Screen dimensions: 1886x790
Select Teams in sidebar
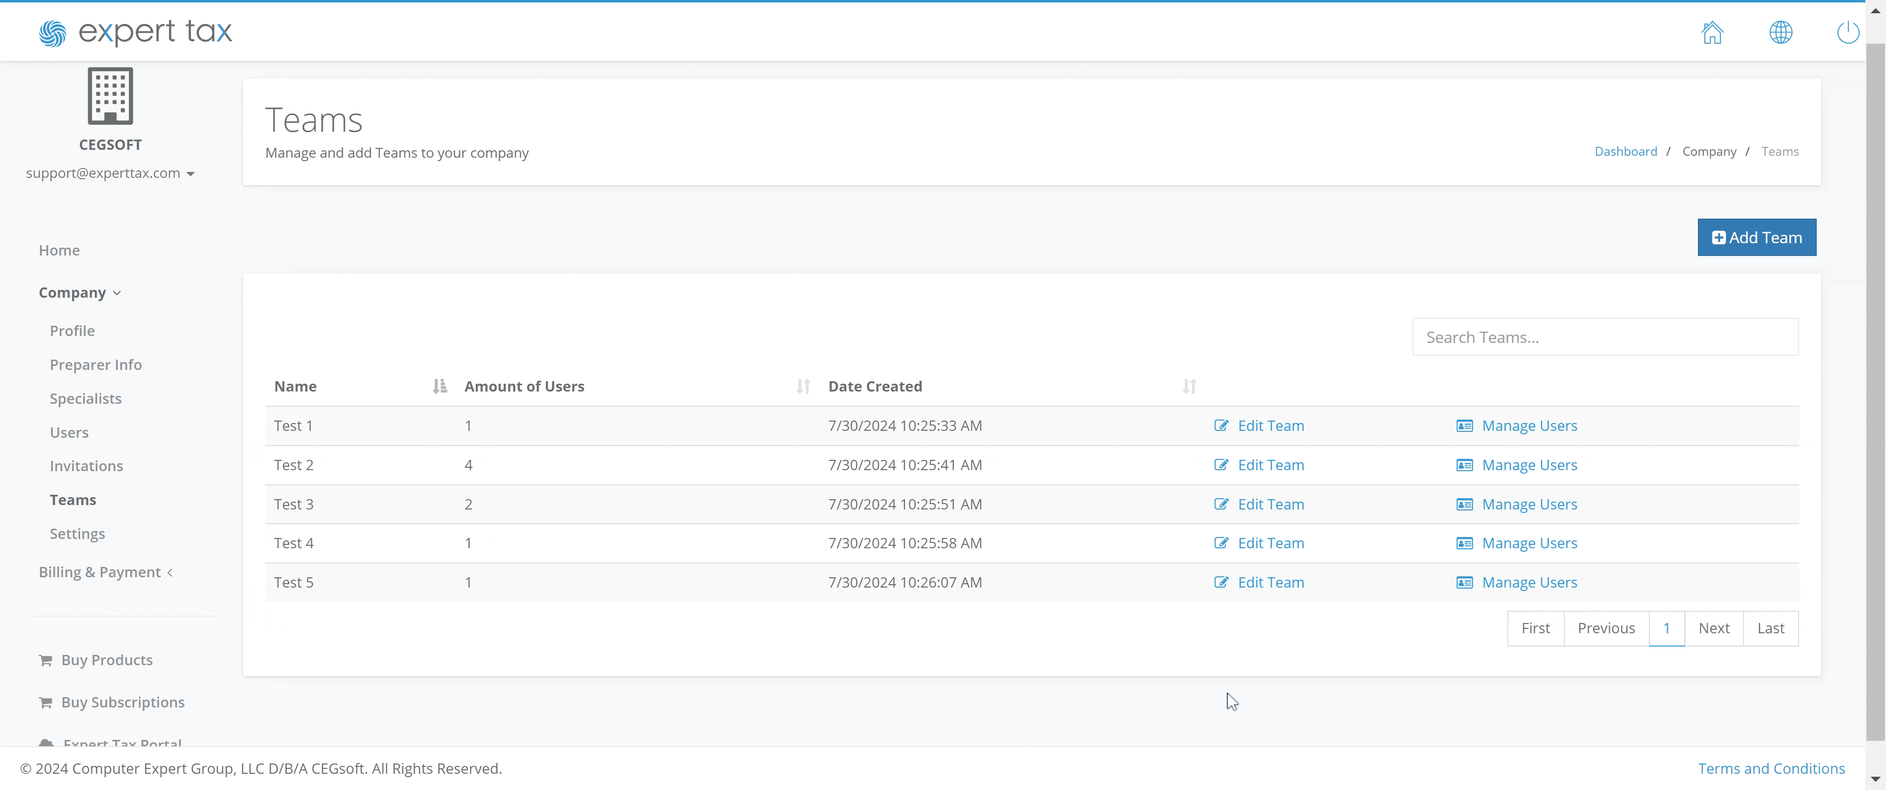click(x=73, y=499)
